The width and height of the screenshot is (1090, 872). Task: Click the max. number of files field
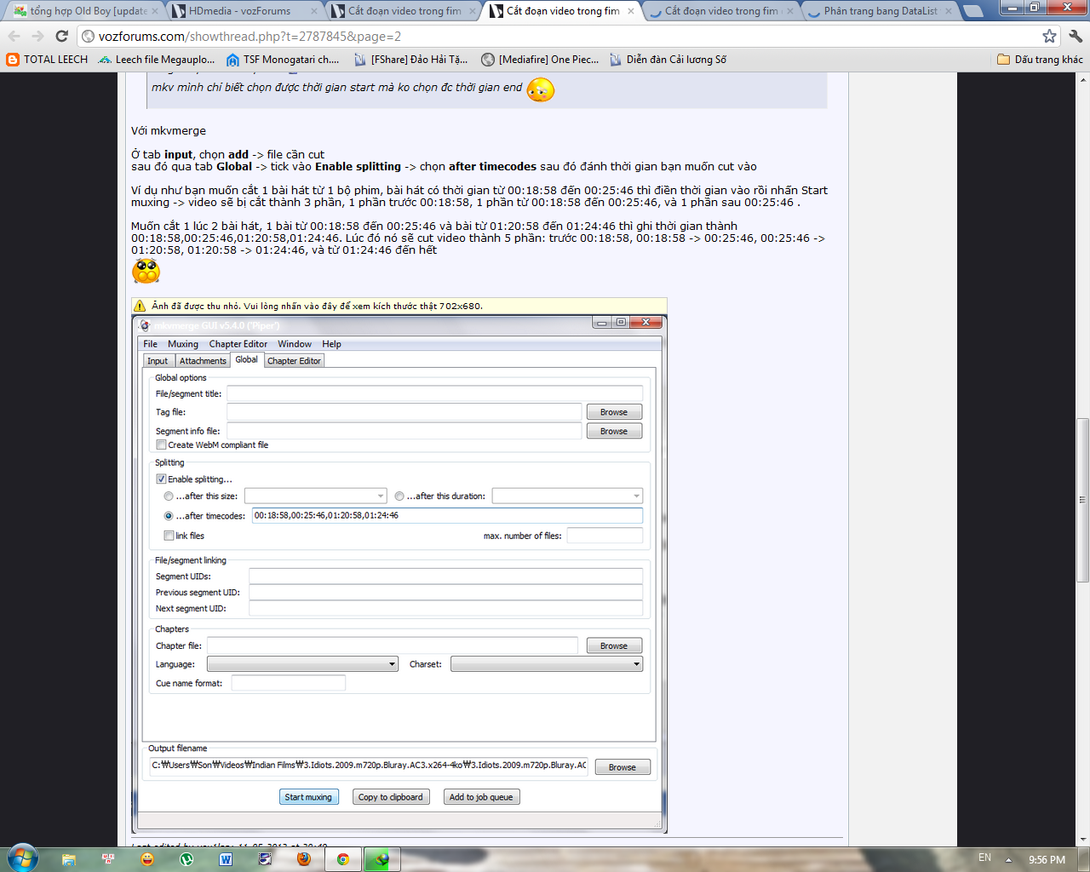pyautogui.click(x=605, y=536)
